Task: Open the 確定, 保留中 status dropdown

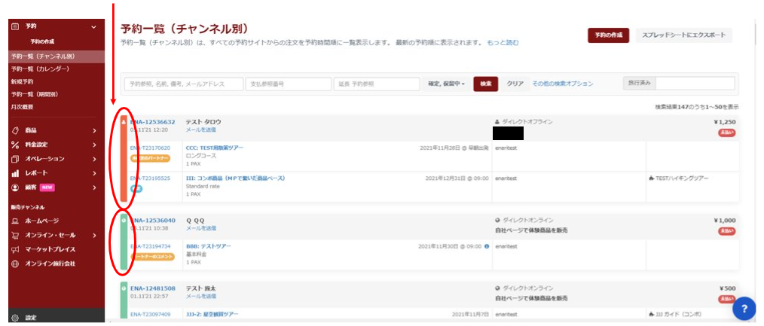Action: (446, 84)
